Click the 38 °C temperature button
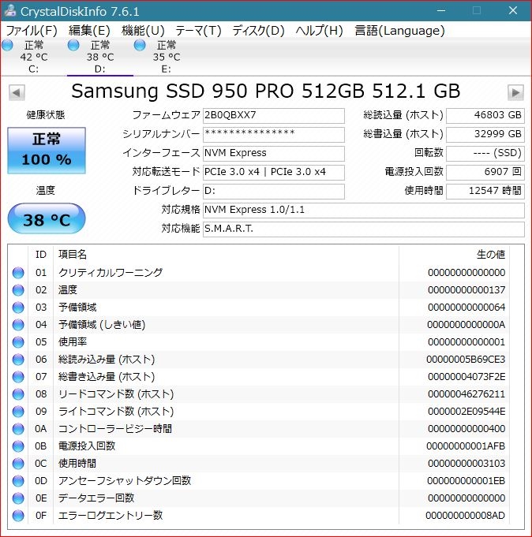This screenshot has width=532, height=537. (x=47, y=219)
